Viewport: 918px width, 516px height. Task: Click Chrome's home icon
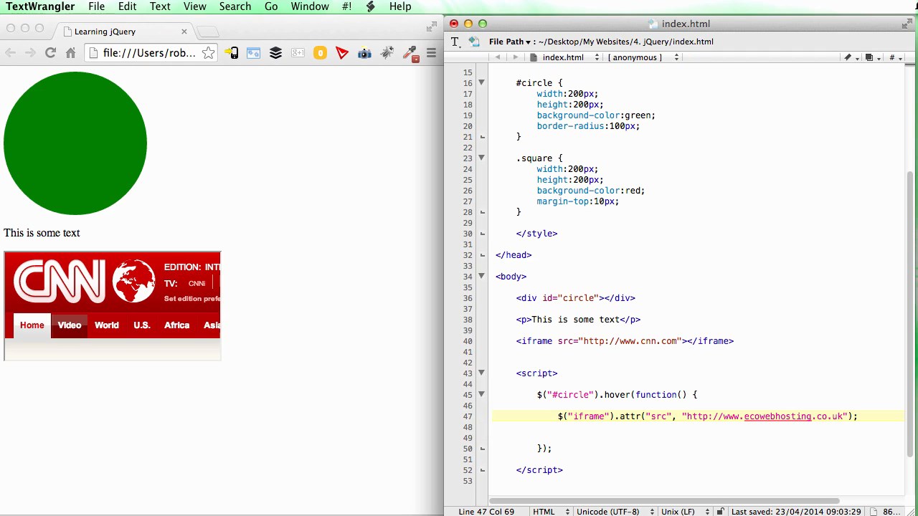pyautogui.click(x=70, y=52)
